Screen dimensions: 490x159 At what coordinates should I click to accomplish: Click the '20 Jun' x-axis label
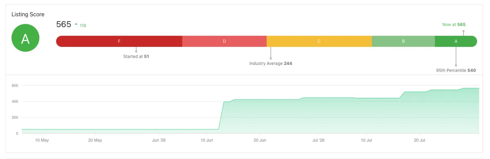pyautogui.click(x=260, y=140)
